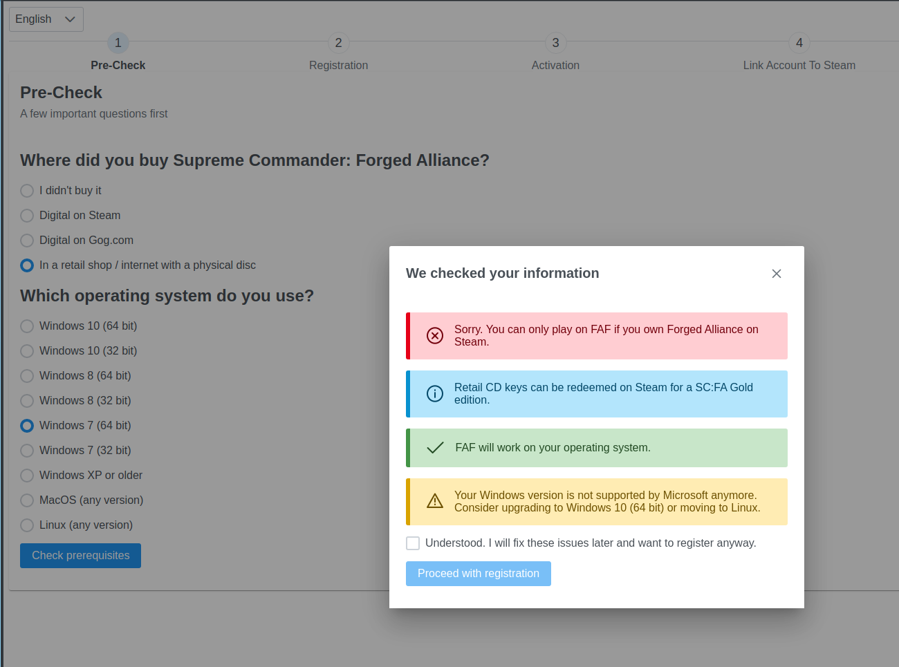899x667 pixels.
Task: Click the green checkmark icon
Action: (435, 448)
